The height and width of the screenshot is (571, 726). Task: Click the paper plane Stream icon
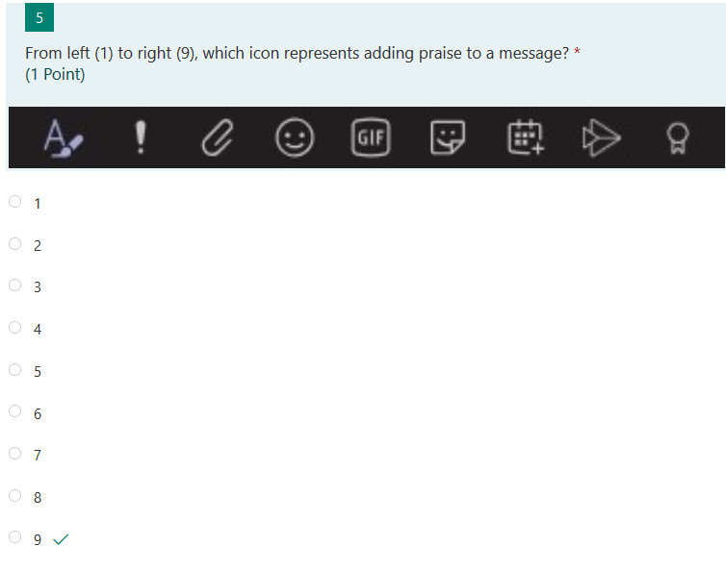[601, 137]
